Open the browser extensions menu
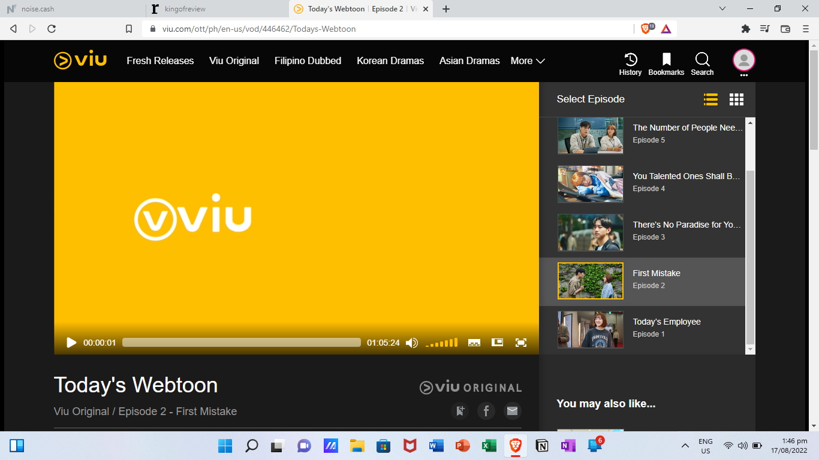This screenshot has height=460, width=819. pyautogui.click(x=746, y=29)
